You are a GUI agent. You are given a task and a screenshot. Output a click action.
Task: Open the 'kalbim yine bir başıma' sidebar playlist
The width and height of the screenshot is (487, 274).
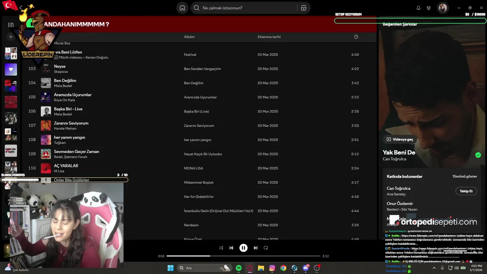click(x=11, y=151)
